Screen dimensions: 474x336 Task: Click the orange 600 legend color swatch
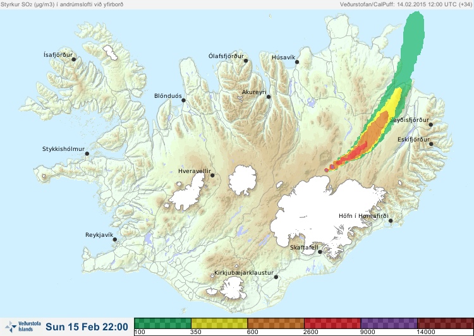coord(276,323)
